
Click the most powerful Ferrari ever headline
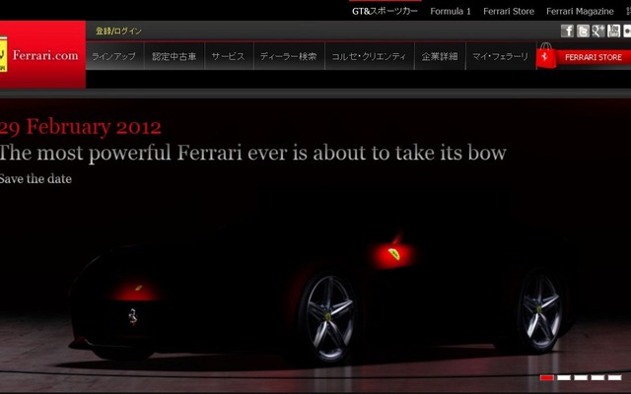click(253, 153)
